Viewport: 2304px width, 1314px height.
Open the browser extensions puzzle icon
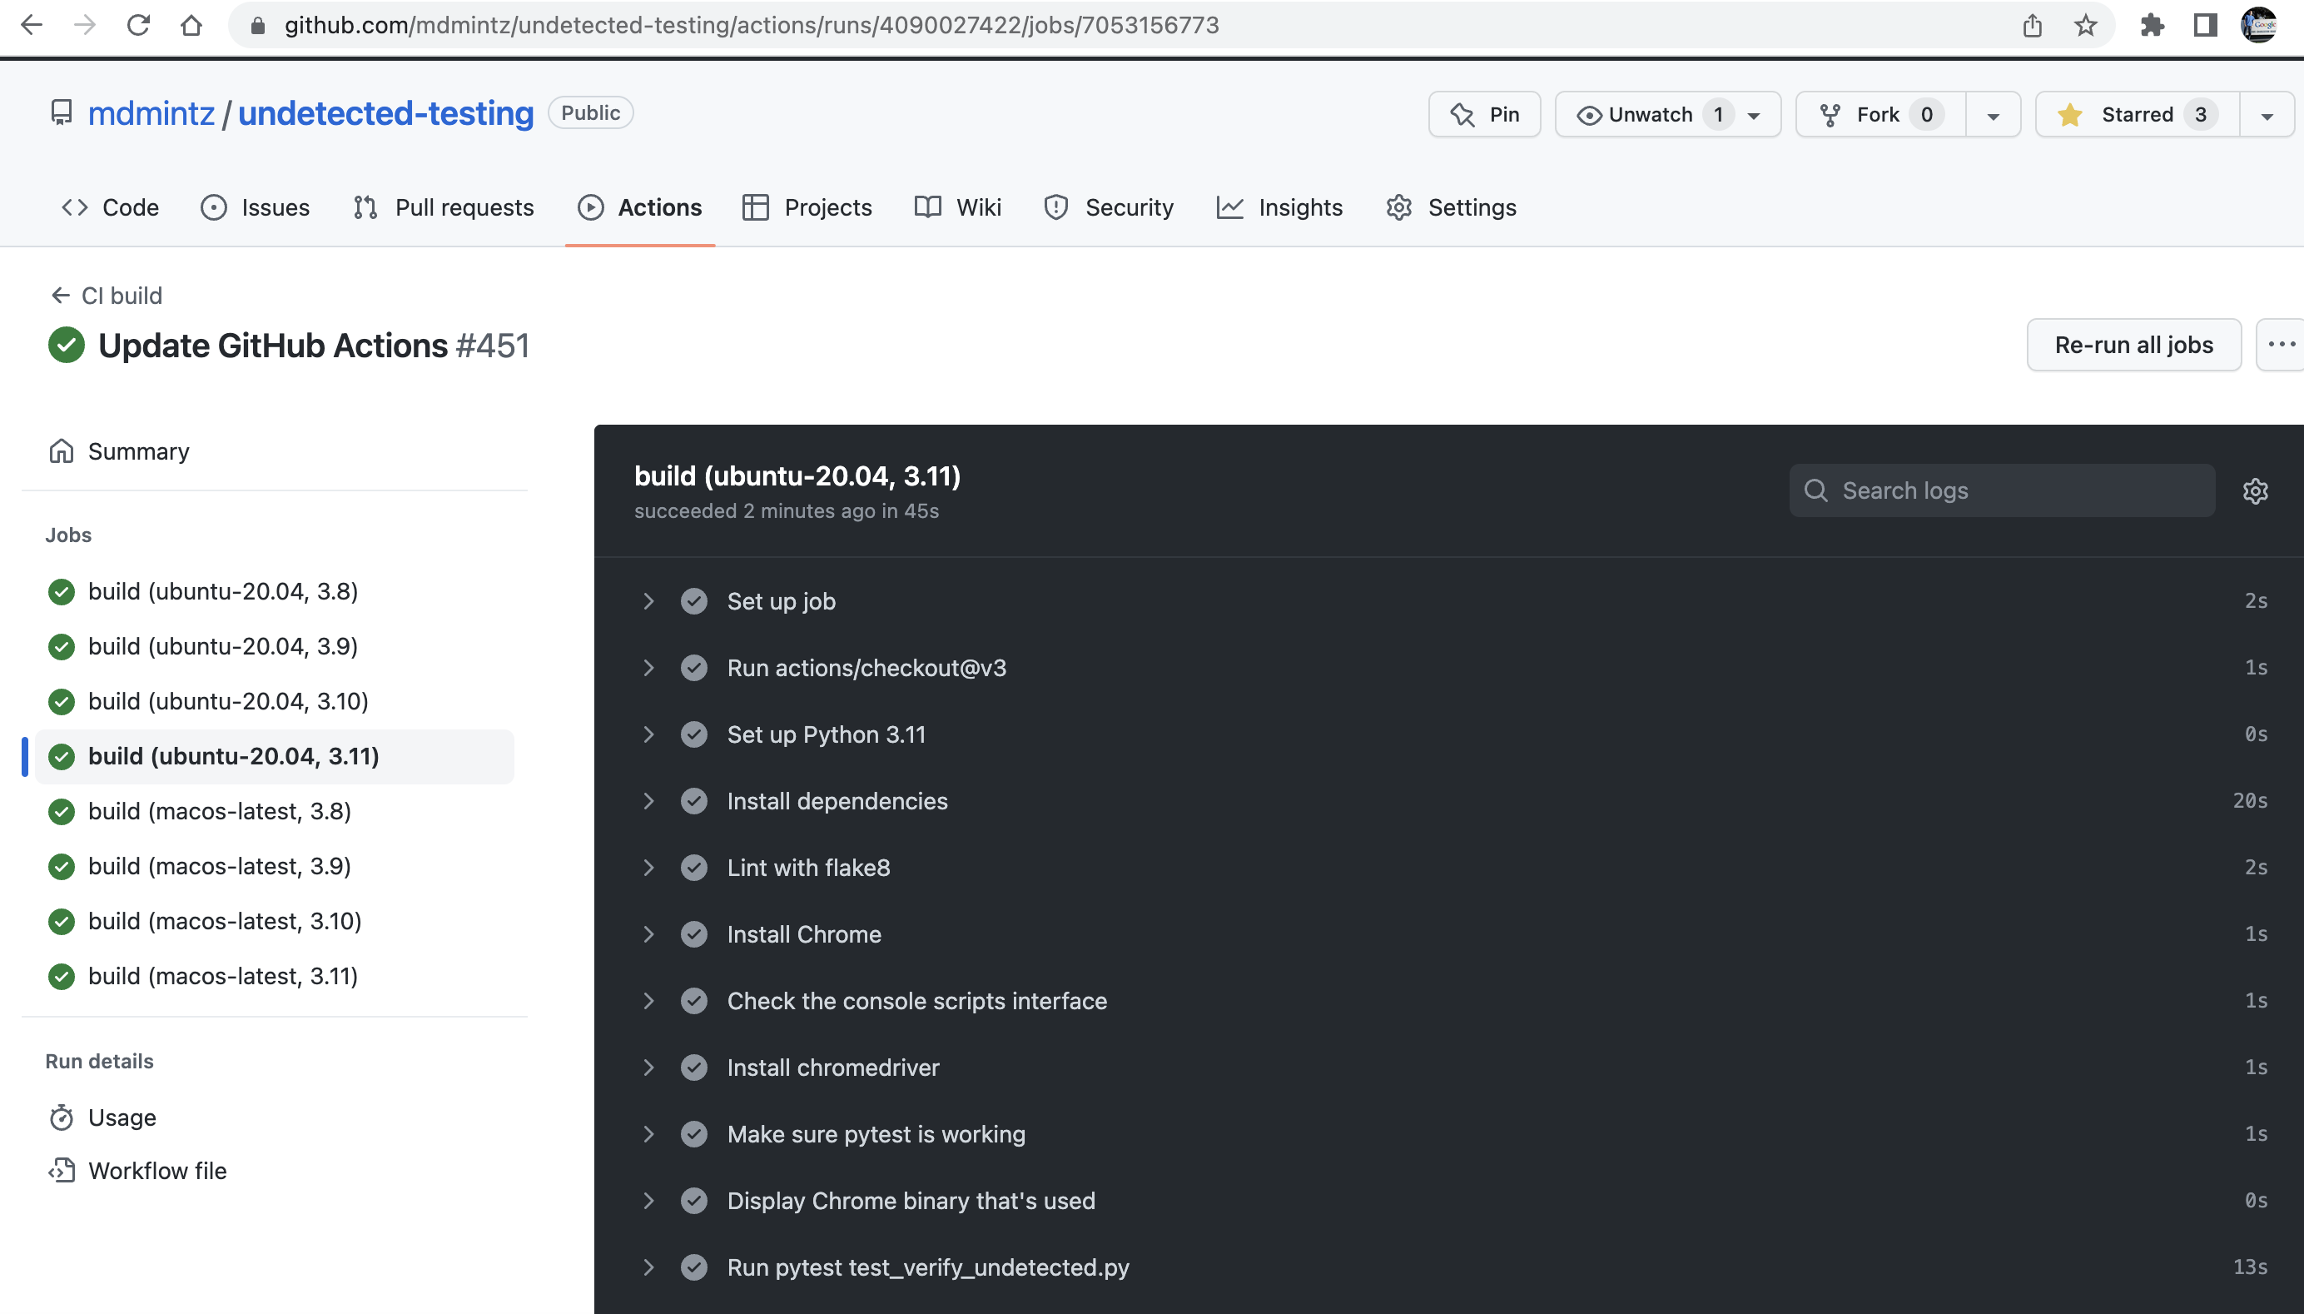click(x=2152, y=25)
